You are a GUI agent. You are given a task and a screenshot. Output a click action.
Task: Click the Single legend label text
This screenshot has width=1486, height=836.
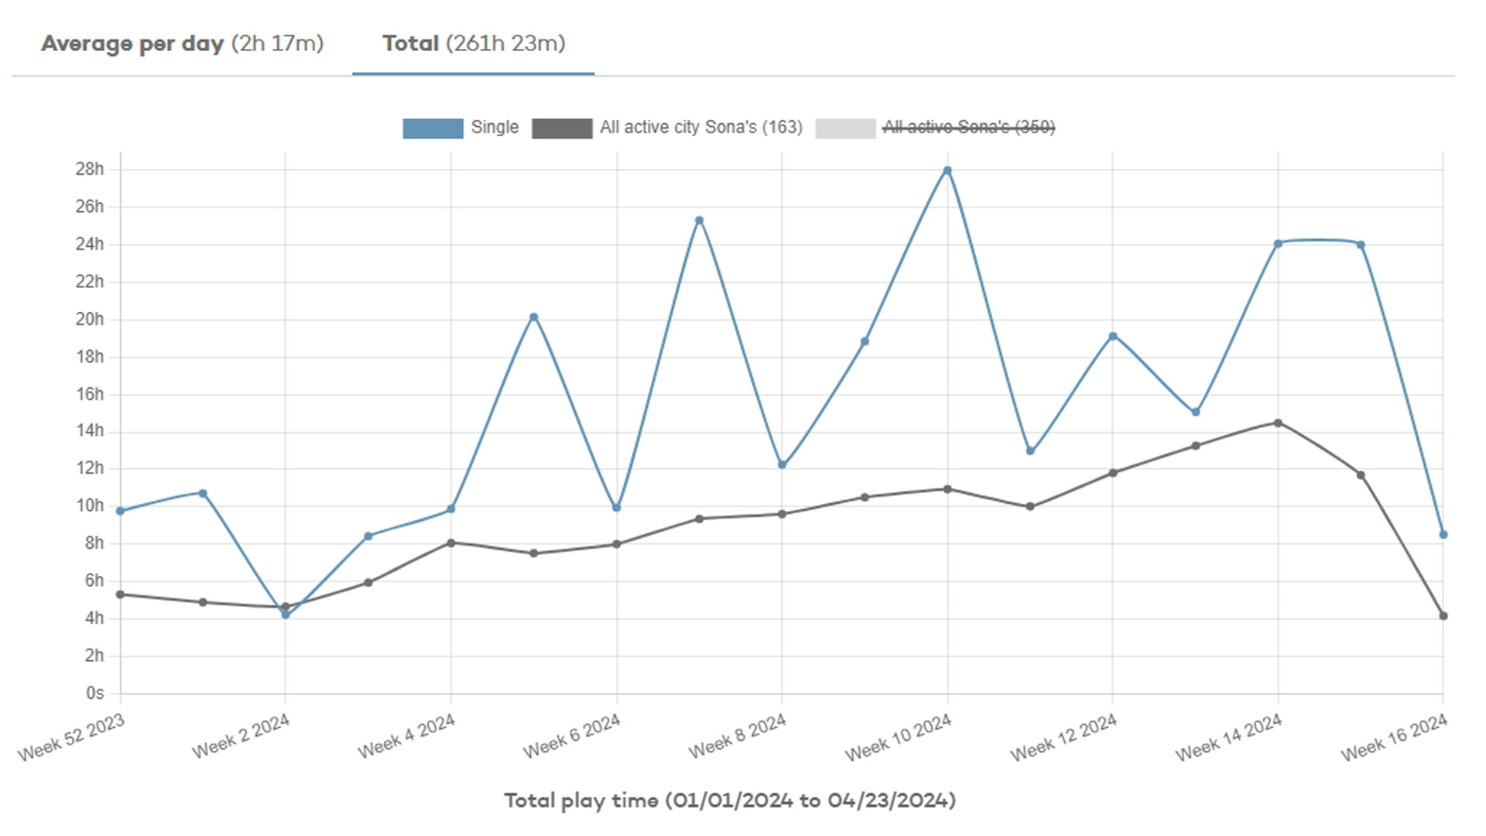[495, 127]
